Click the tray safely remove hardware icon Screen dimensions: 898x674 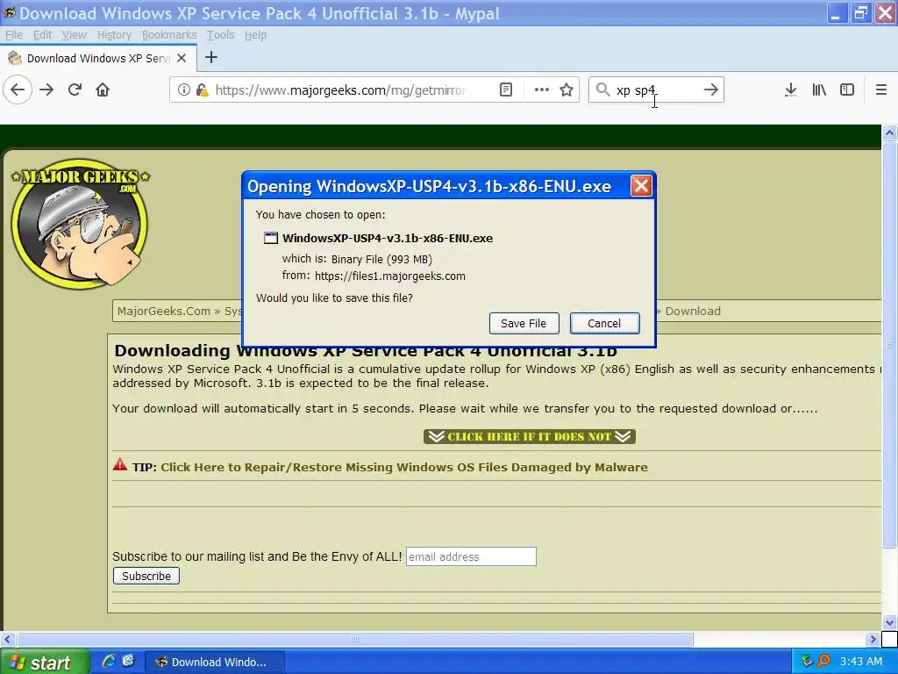(x=807, y=662)
